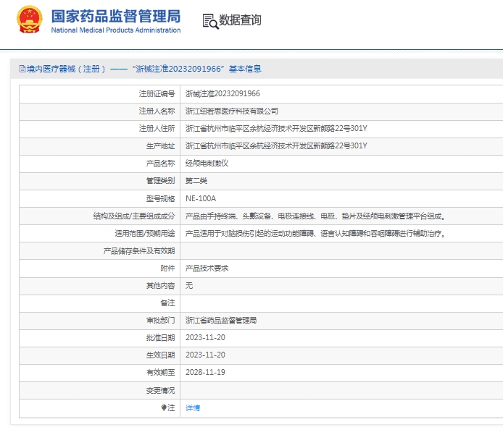The image size is (503, 427).
Task: Select 生效日期 value 2023-11-20
Action: tap(205, 355)
